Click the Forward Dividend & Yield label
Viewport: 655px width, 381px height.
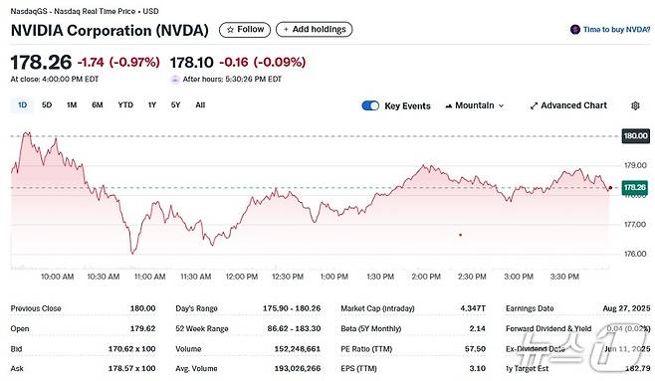pyautogui.click(x=548, y=329)
